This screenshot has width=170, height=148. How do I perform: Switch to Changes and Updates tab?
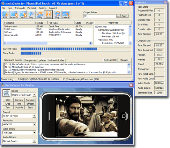(35, 60)
